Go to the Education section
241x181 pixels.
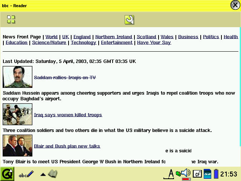(17, 43)
